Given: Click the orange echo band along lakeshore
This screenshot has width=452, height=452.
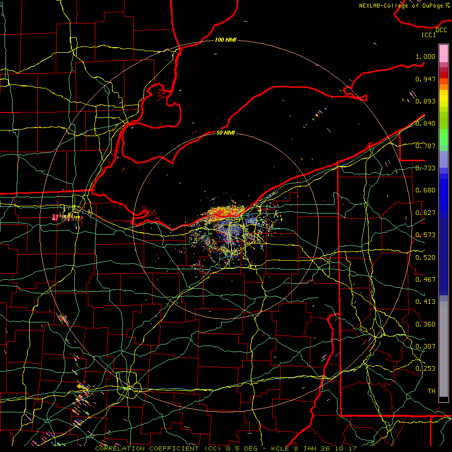Looking at the screenshot, I should (x=227, y=211).
